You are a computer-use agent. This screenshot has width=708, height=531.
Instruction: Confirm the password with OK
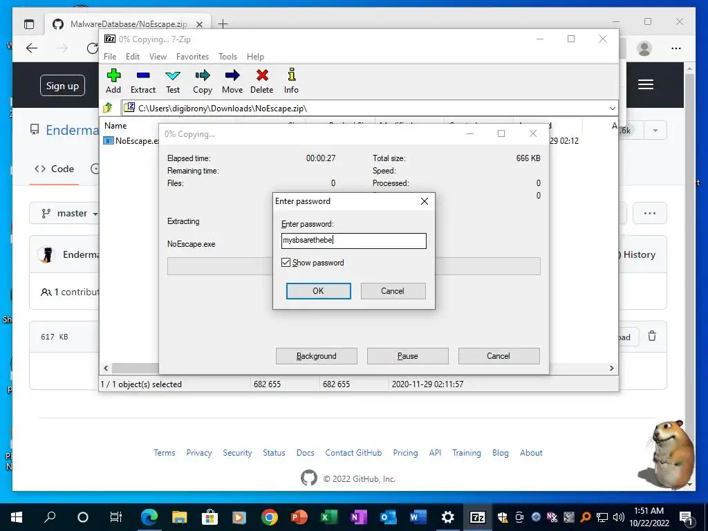click(318, 291)
